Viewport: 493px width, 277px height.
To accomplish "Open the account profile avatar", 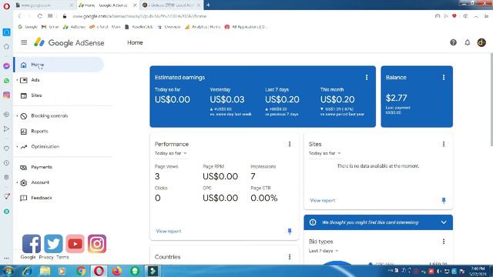I will click(481, 42).
